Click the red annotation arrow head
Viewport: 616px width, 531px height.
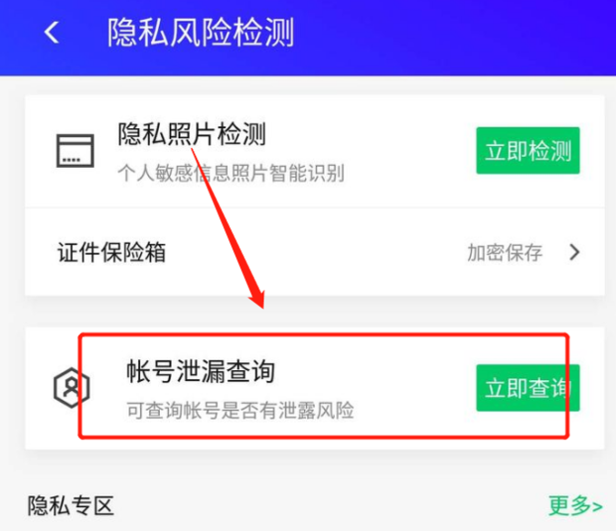tap(257, 297)
